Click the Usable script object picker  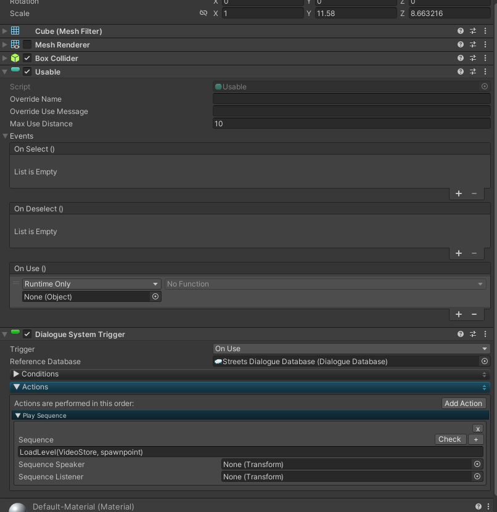pyautogui.click(x=484, y=87)
